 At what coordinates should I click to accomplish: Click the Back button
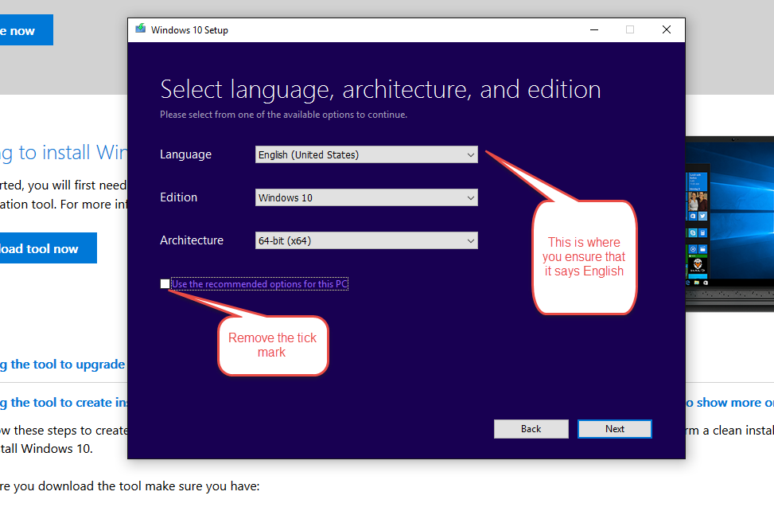click(x=531, y=428)
